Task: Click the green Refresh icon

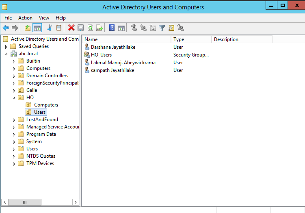Action: 90,28
